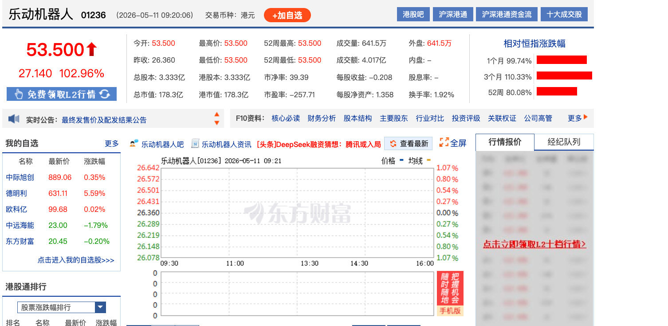This screenshot has width=668, height=326.
Task: Click the 相对恒指涨跌幅 heading
Action: [534, 44]
